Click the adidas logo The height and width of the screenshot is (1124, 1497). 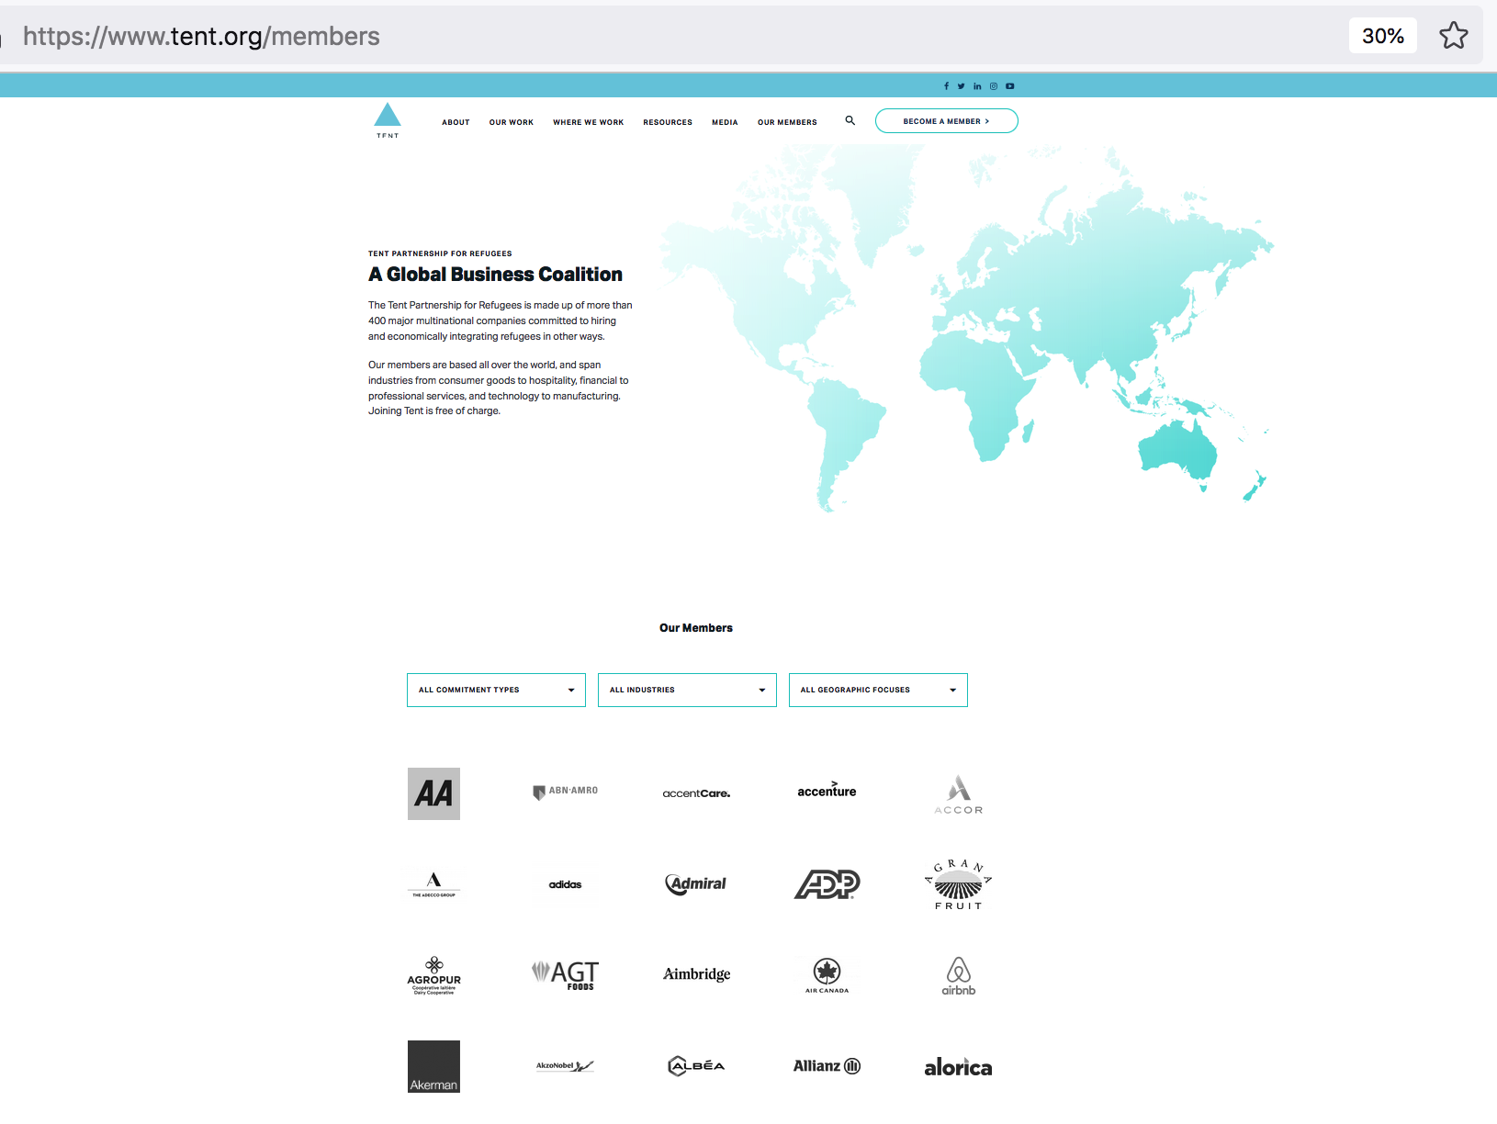point(565,884)
